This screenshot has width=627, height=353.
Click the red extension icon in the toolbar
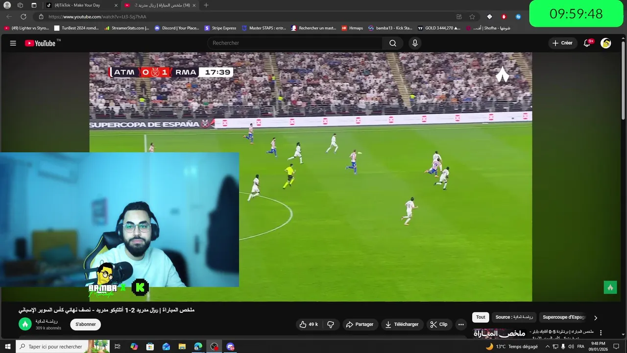click(x=504, y=17)
